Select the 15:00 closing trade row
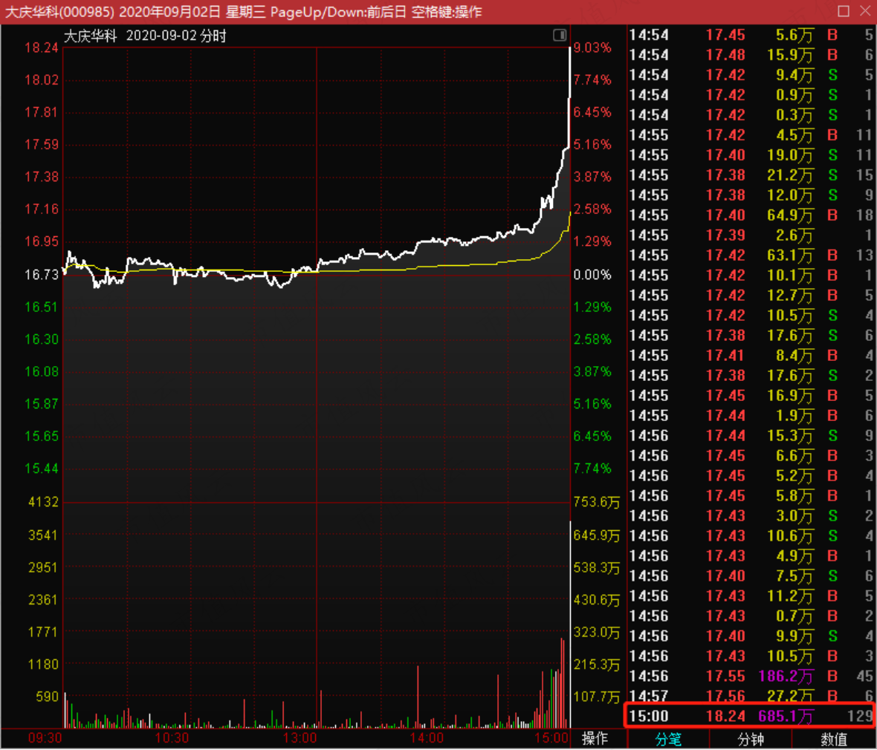Screen dimensions: 877x750 click(749, 716)
